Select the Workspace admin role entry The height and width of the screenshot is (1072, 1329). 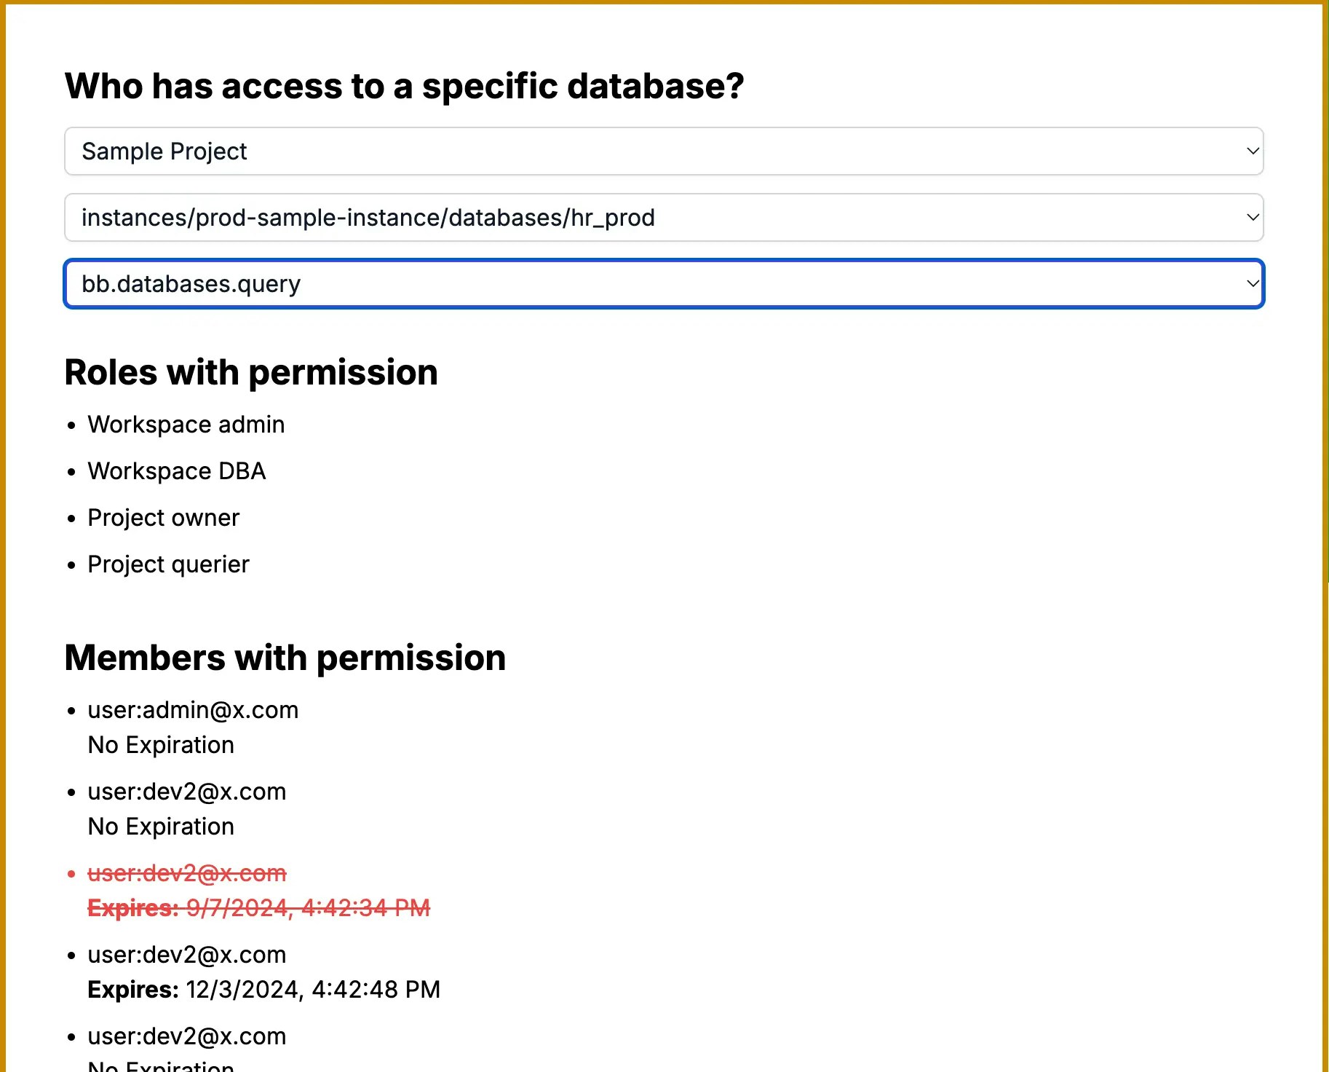coord(186,425)
